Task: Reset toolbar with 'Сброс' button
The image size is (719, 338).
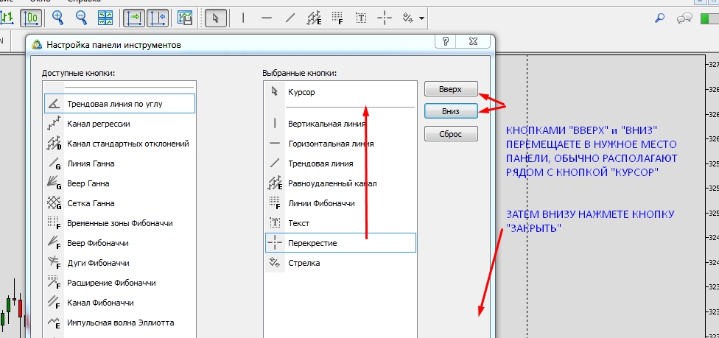Action: [451, 134]
